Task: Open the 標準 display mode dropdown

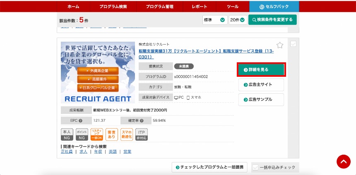Action: 215,20
